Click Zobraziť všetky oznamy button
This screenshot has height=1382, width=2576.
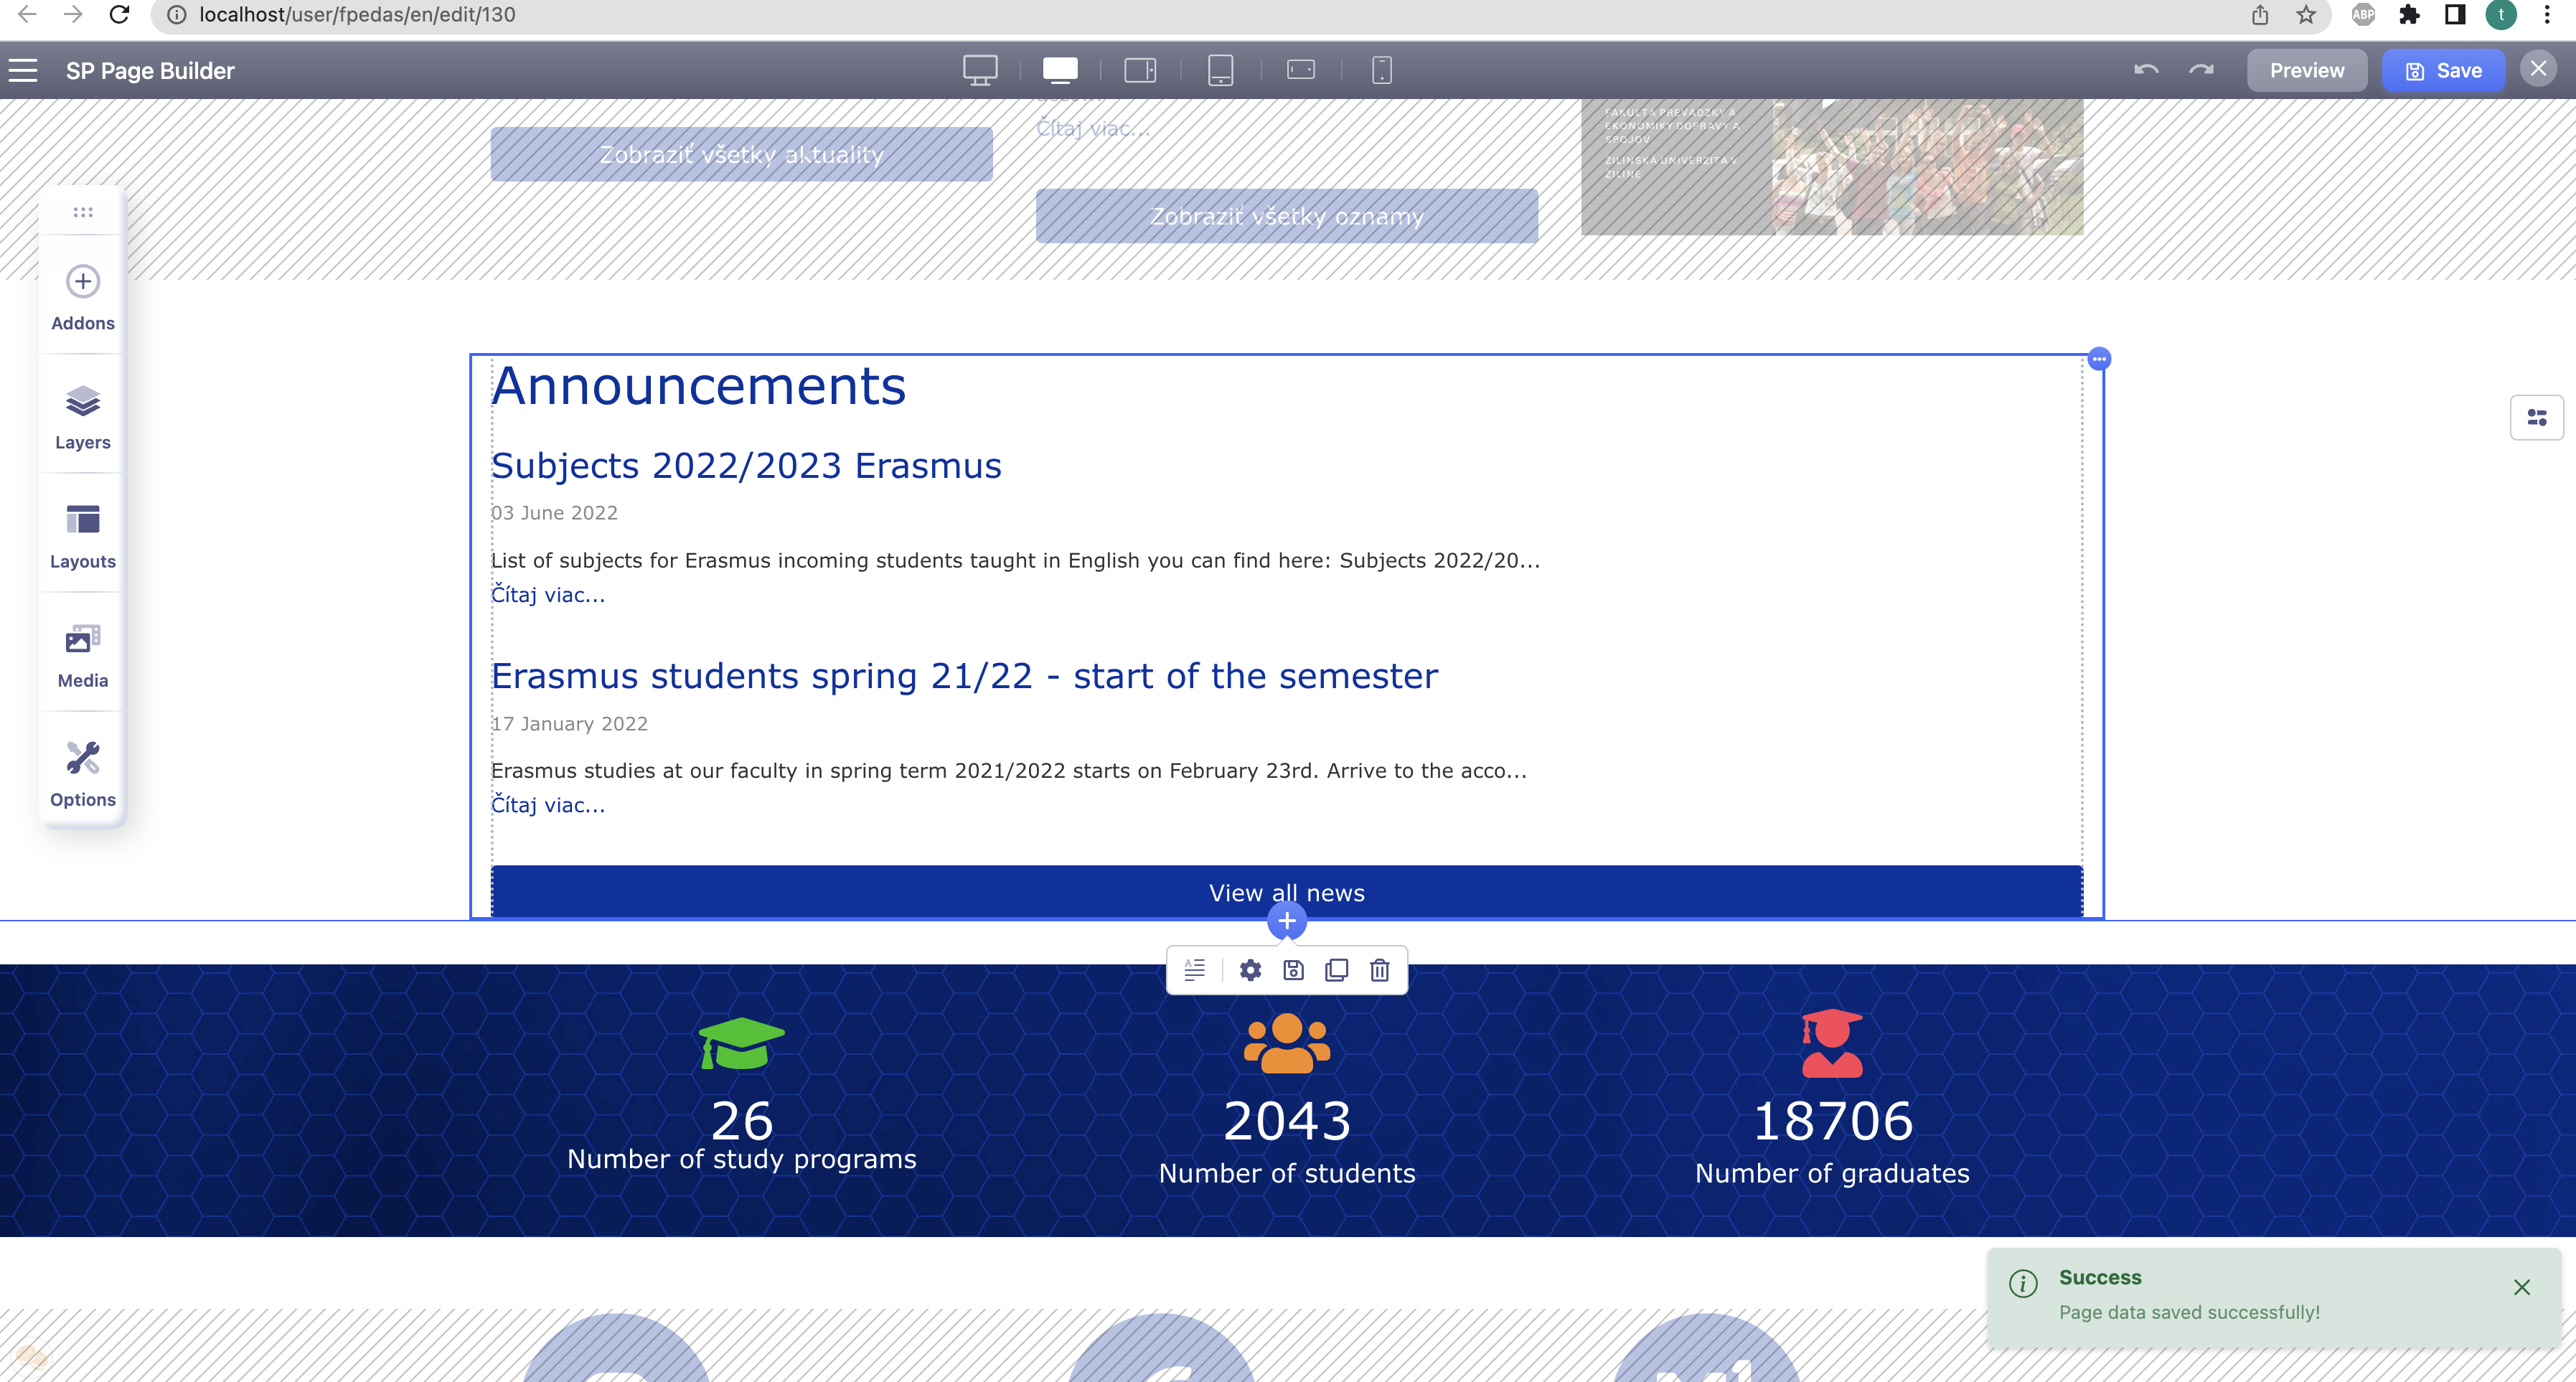(x=1287, y=216)
